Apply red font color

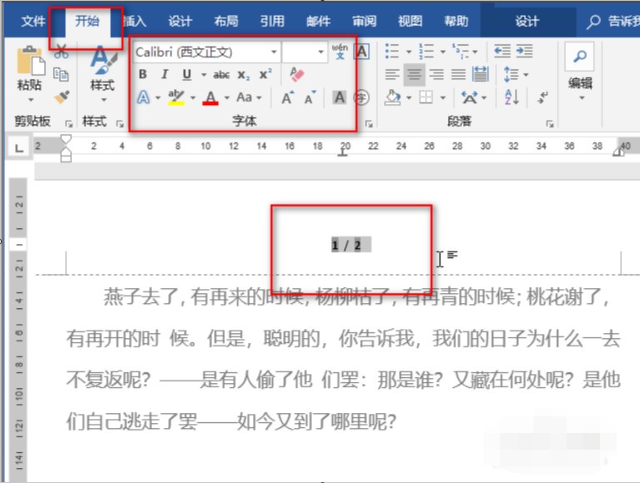click(x=210, y=98)
